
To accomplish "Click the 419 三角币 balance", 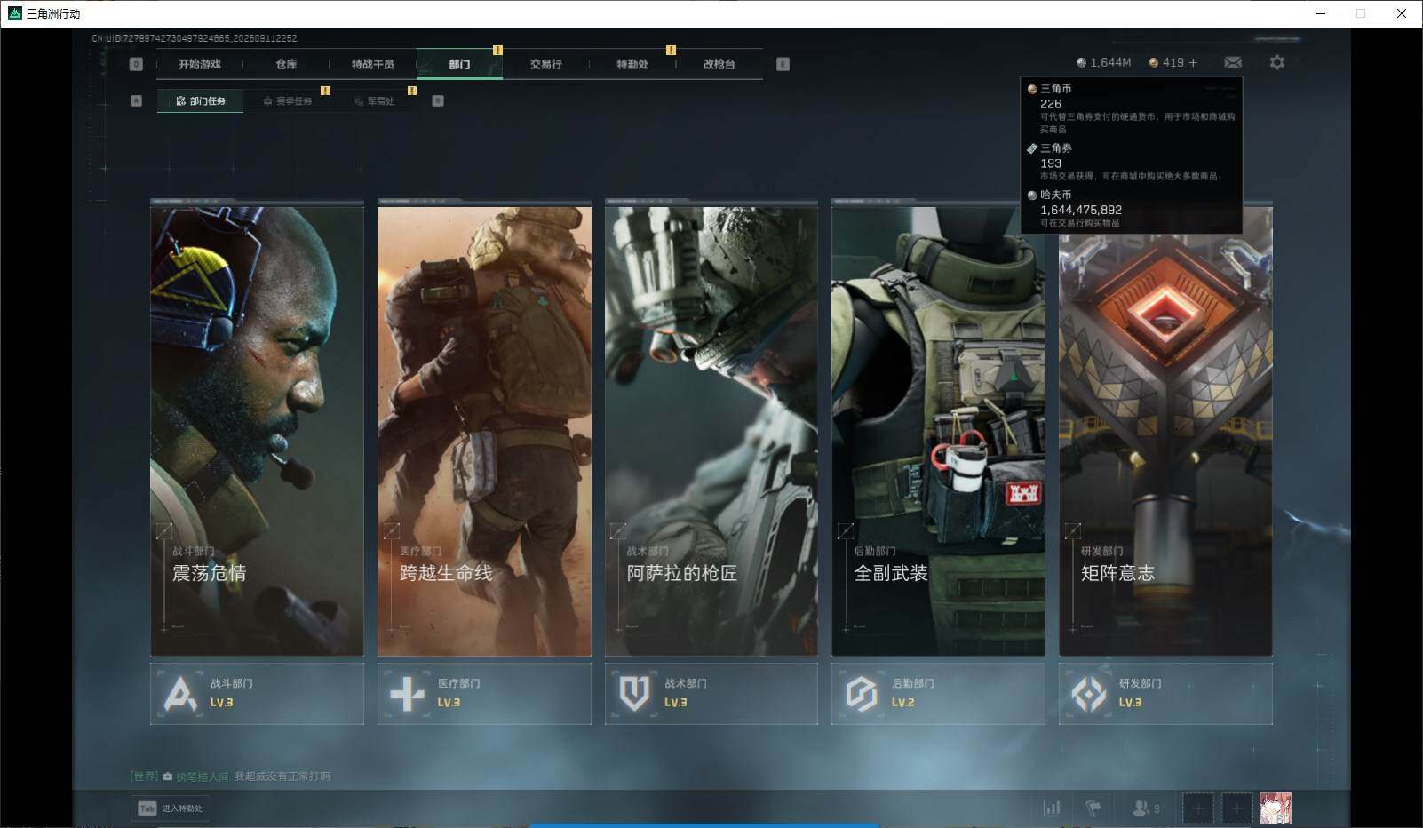I will pos(1166,62).
